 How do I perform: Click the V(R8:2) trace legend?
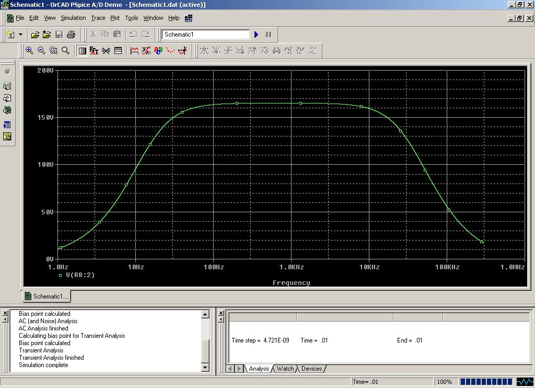pos(77,275)
